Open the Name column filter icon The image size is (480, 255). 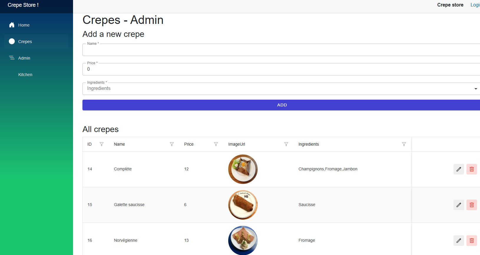tap(172, 144)
